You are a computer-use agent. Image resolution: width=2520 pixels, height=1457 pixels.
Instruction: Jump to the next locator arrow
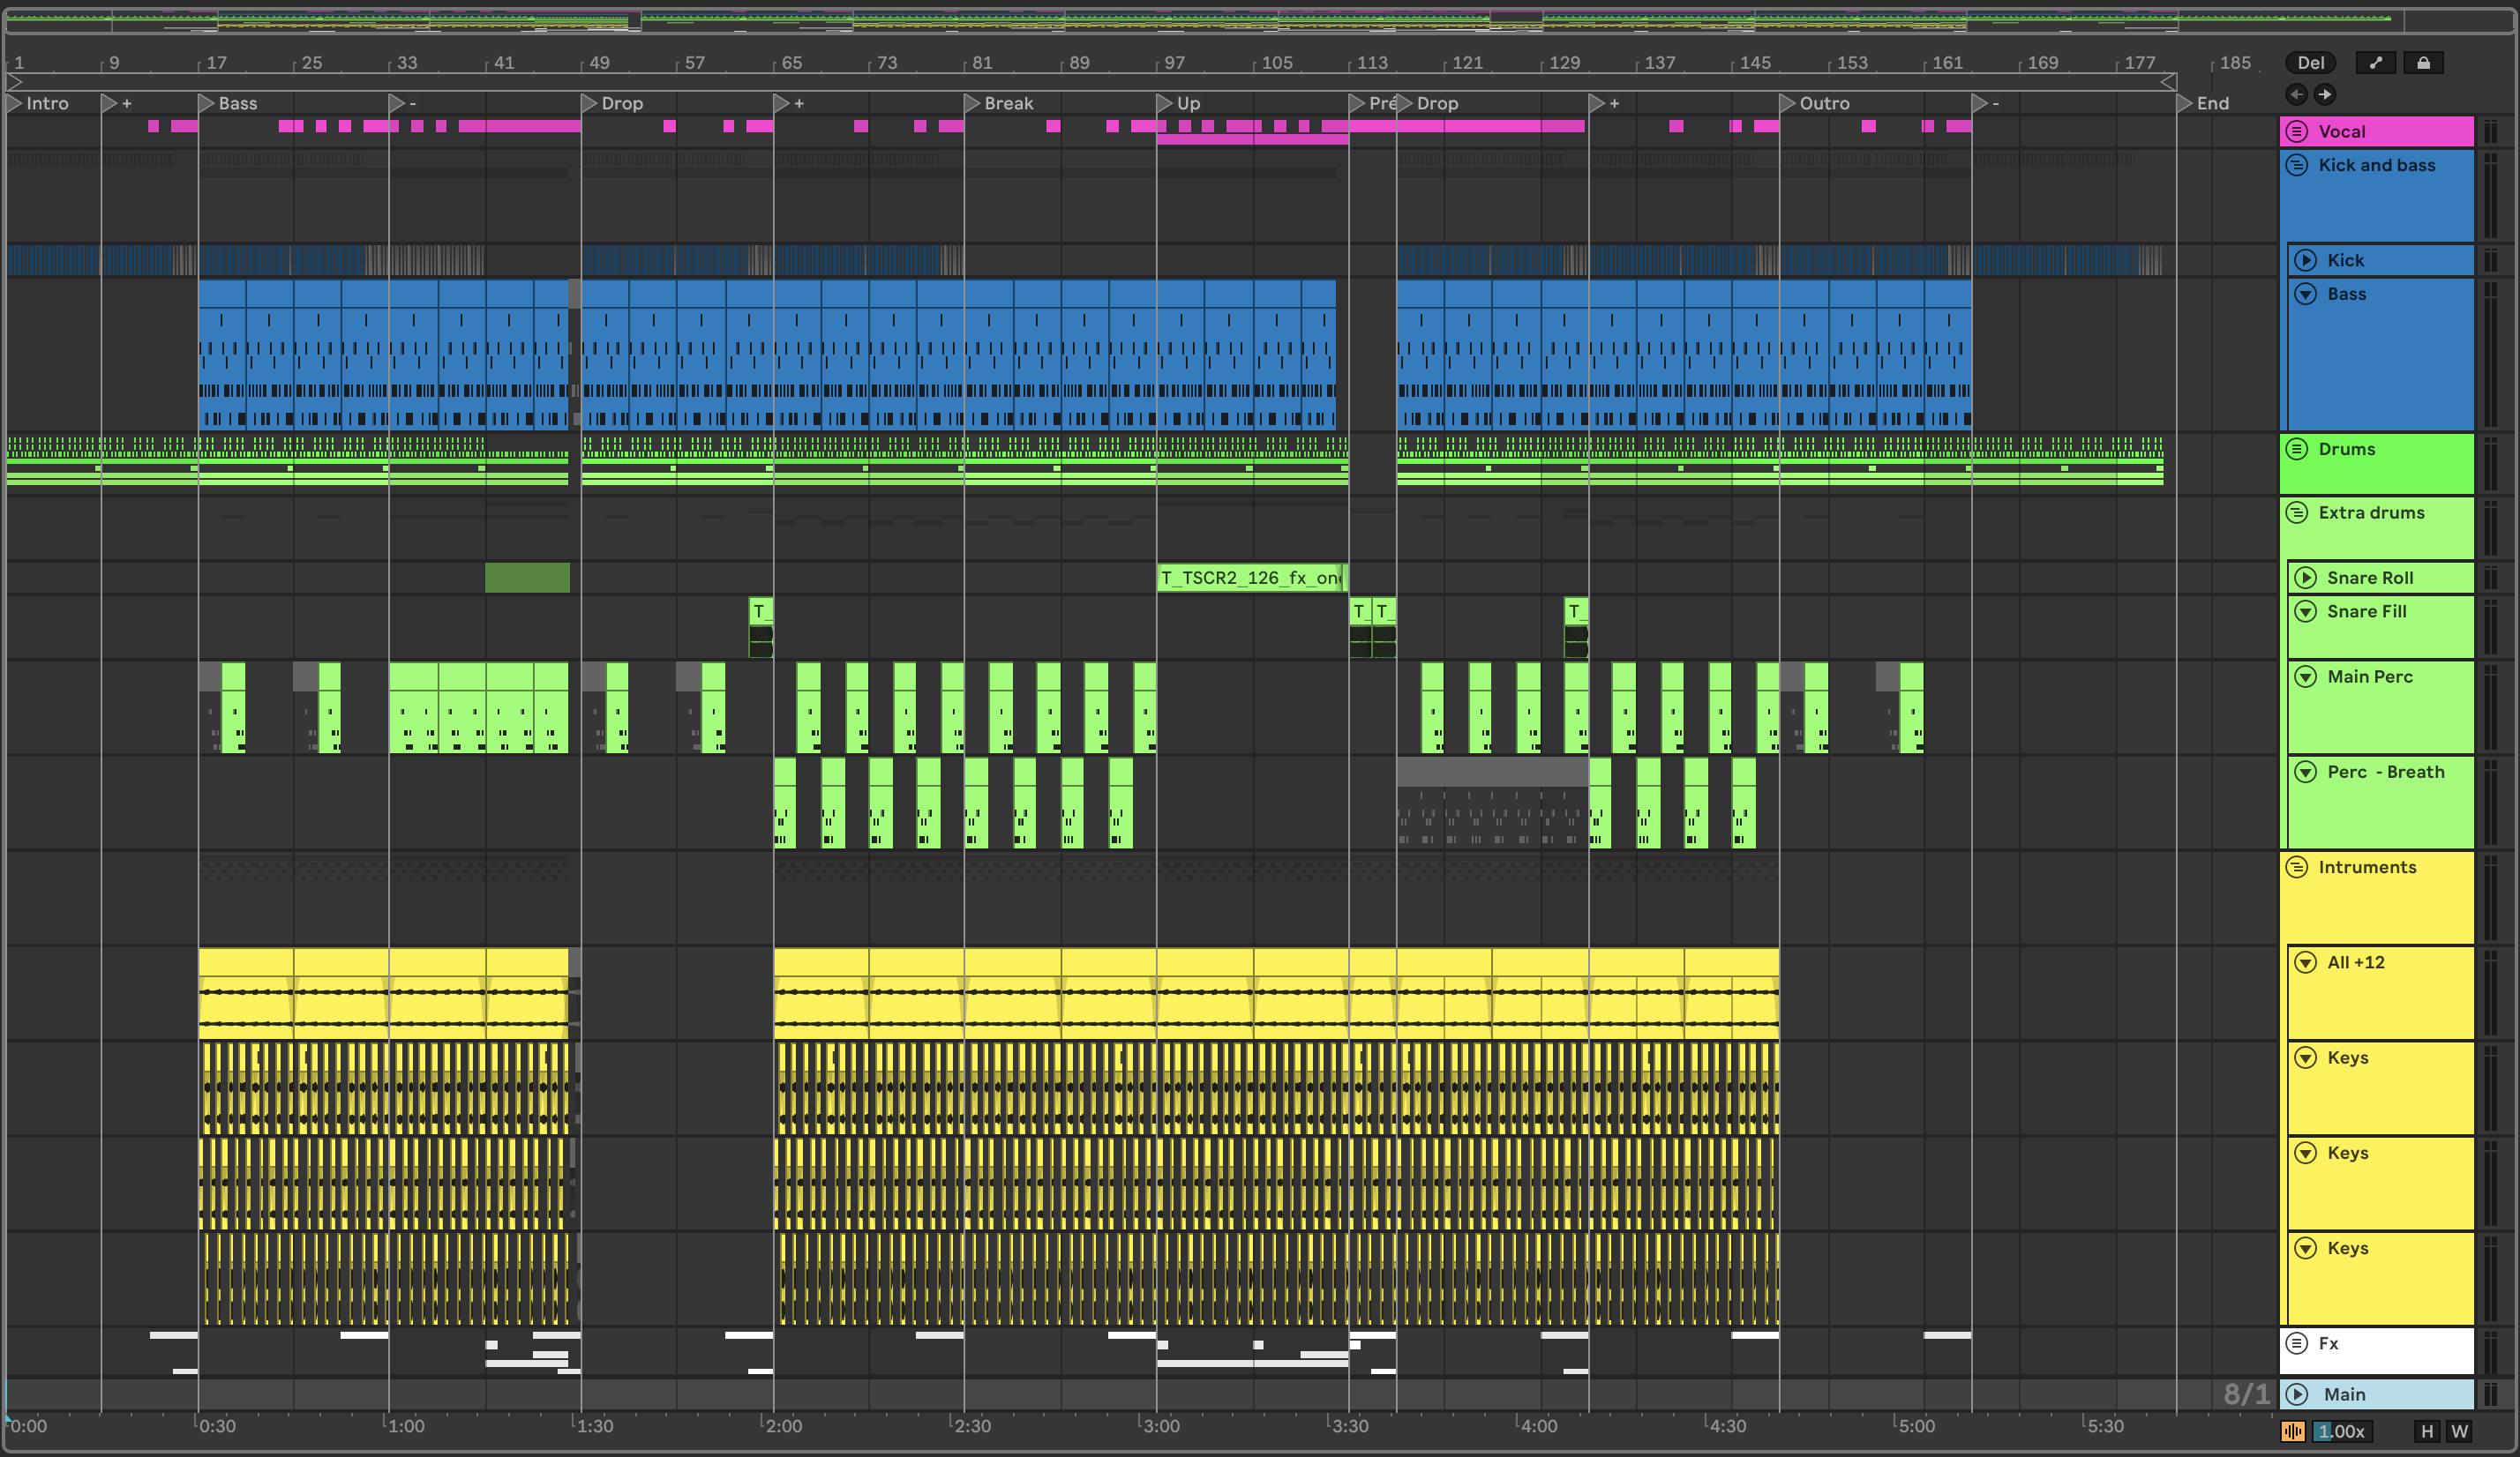(x=2325, y=94)
